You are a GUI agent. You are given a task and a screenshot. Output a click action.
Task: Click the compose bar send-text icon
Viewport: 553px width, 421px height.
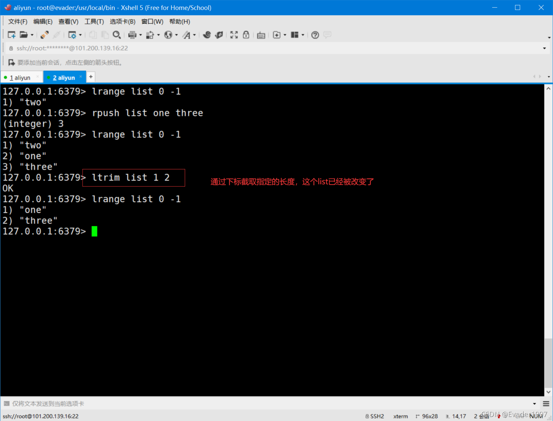click(6, 404)
